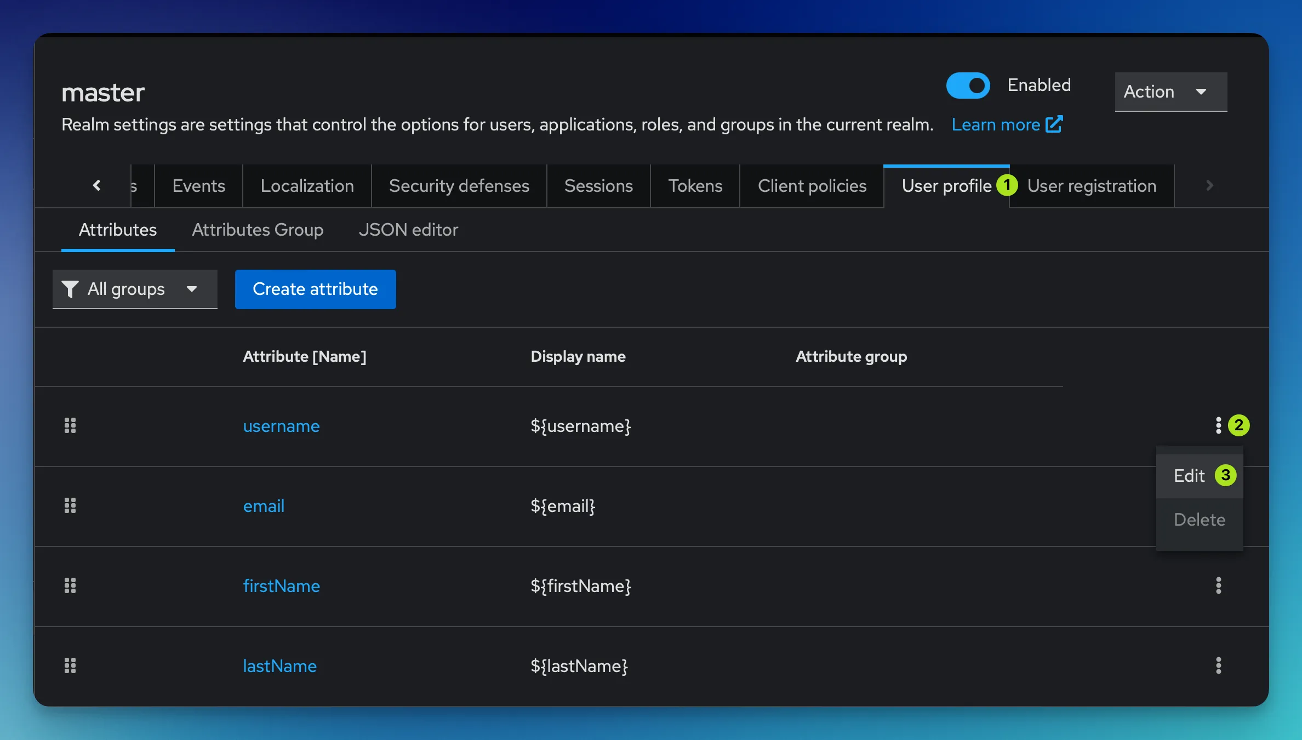The width and height of the screenshot is (1302, 740).
Task: Click drag handle icon for email row
Action: pyautogui.click(x=70, y=505)
